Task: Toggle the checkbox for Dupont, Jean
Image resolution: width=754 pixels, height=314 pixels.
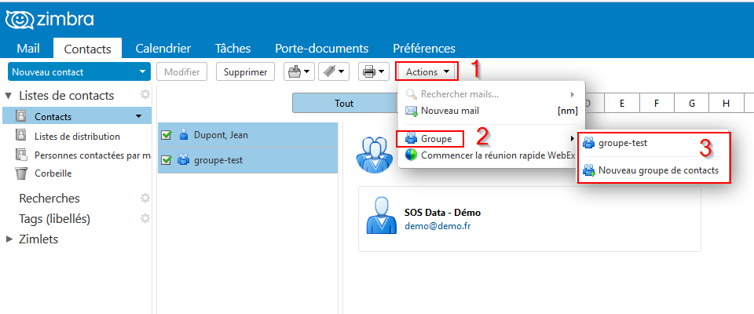Action: point(166,135)
